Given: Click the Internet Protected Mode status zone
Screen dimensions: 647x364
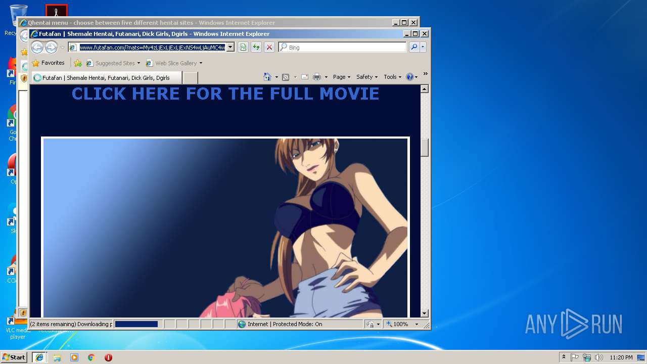Looking at the screenshot, I should point(300,324).
